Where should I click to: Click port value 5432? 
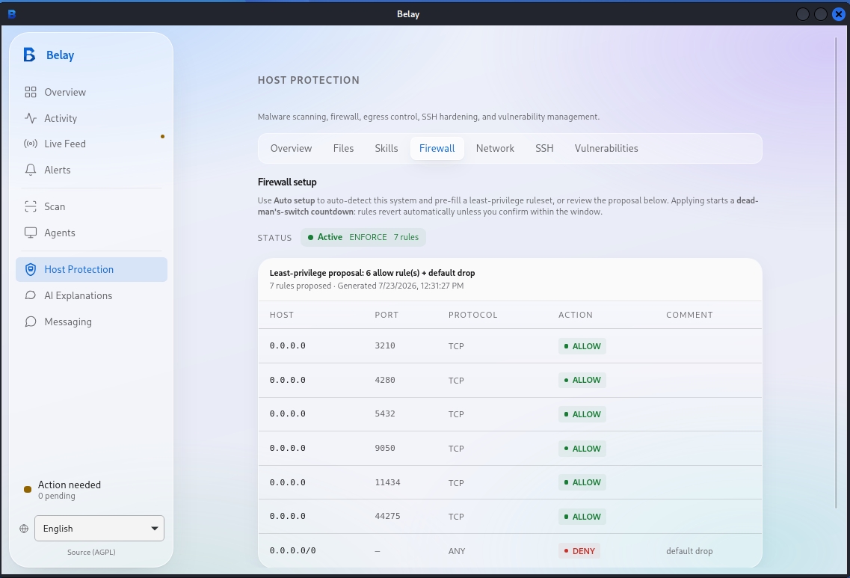click(x=385, y=413)
